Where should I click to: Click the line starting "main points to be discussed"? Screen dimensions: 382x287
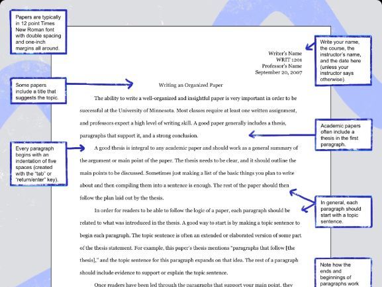pos(187,173)
